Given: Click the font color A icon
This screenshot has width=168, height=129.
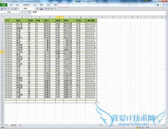Looking at the screenshot, I should 41,9.
